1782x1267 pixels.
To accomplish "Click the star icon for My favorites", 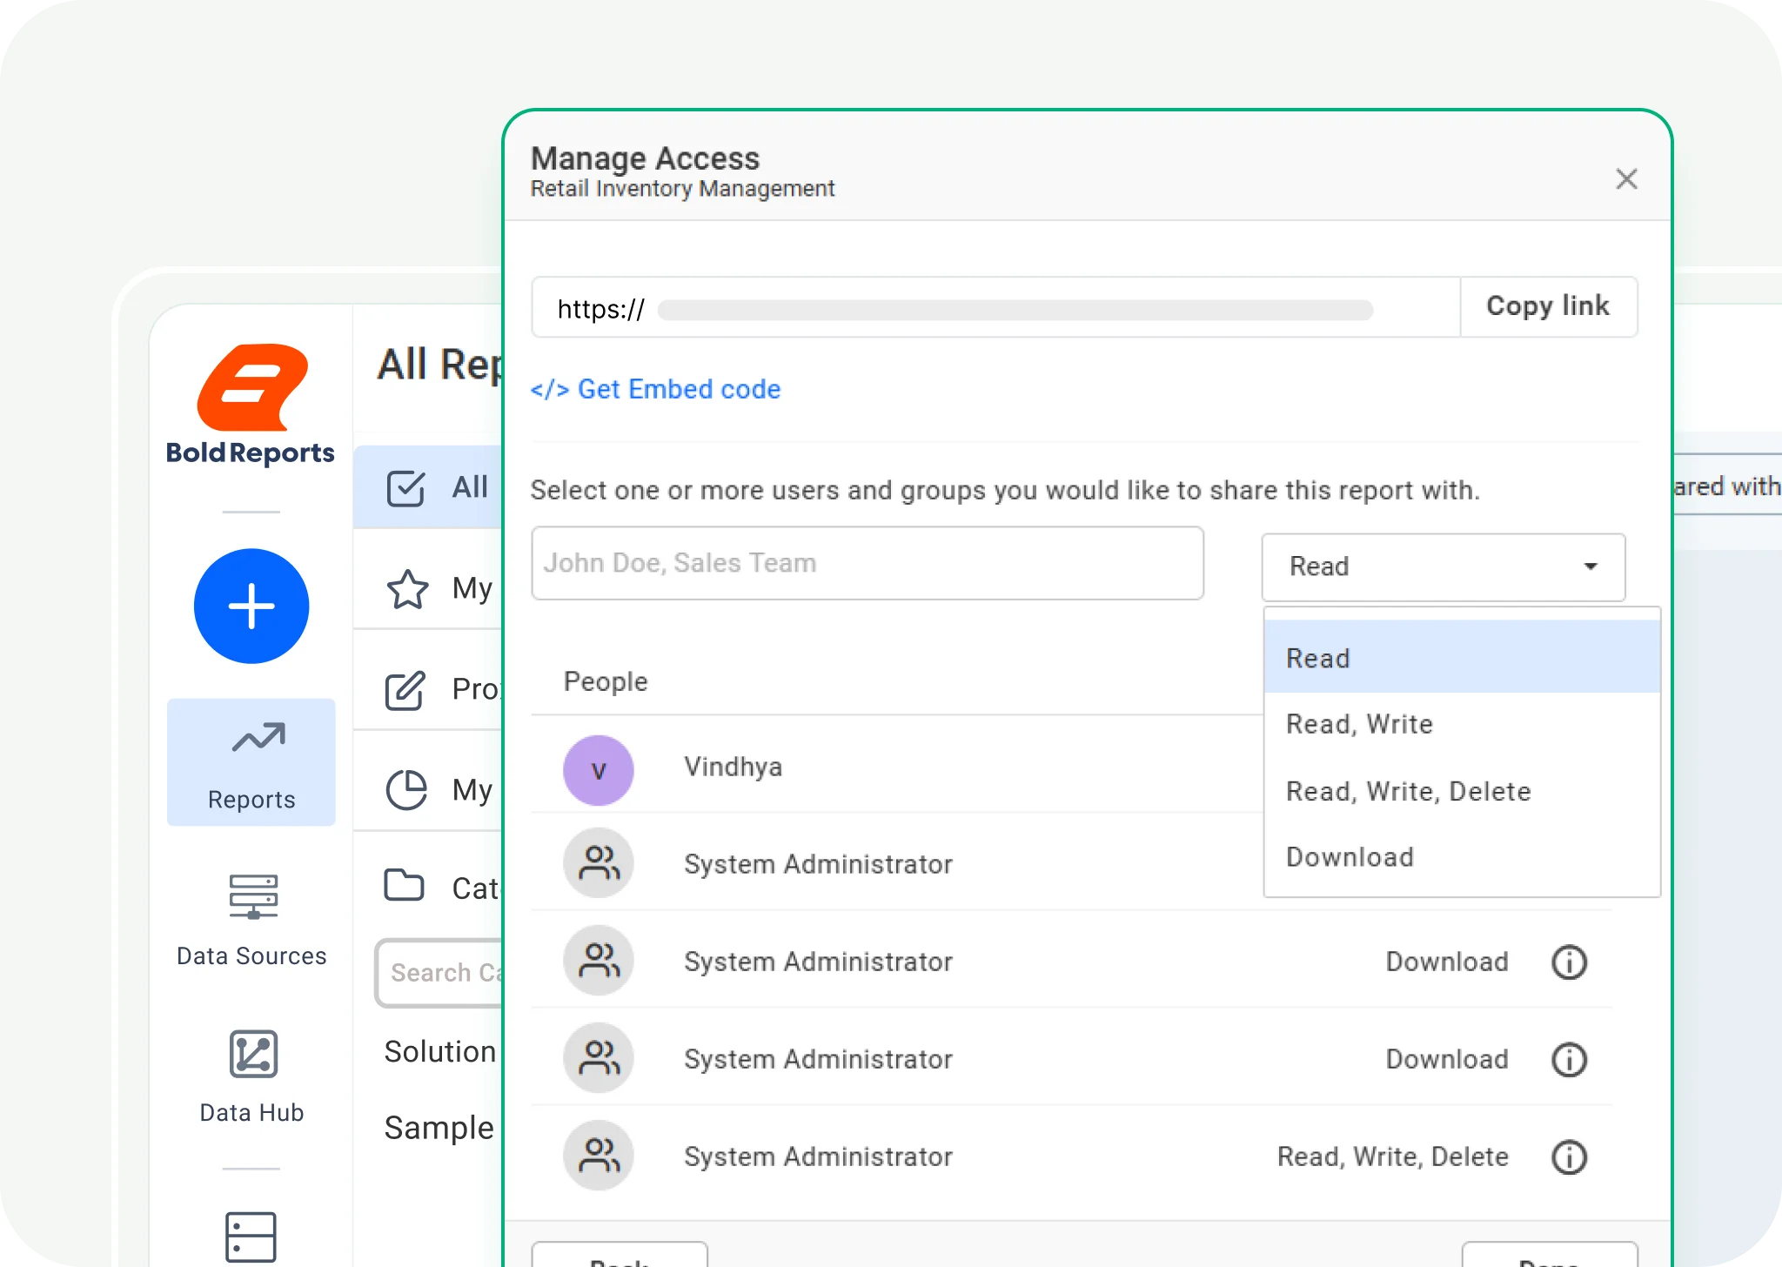I will coord(407,589).
